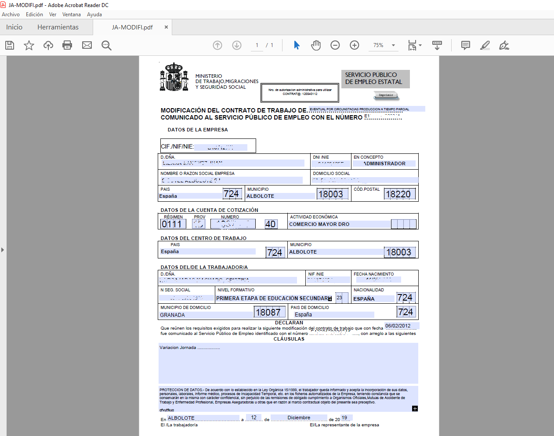Image resolution: width=554 pixels, height=436 pixels.
Task: Click the CÓD.POSTAL field 18220
Action: [x=400, y=194]
